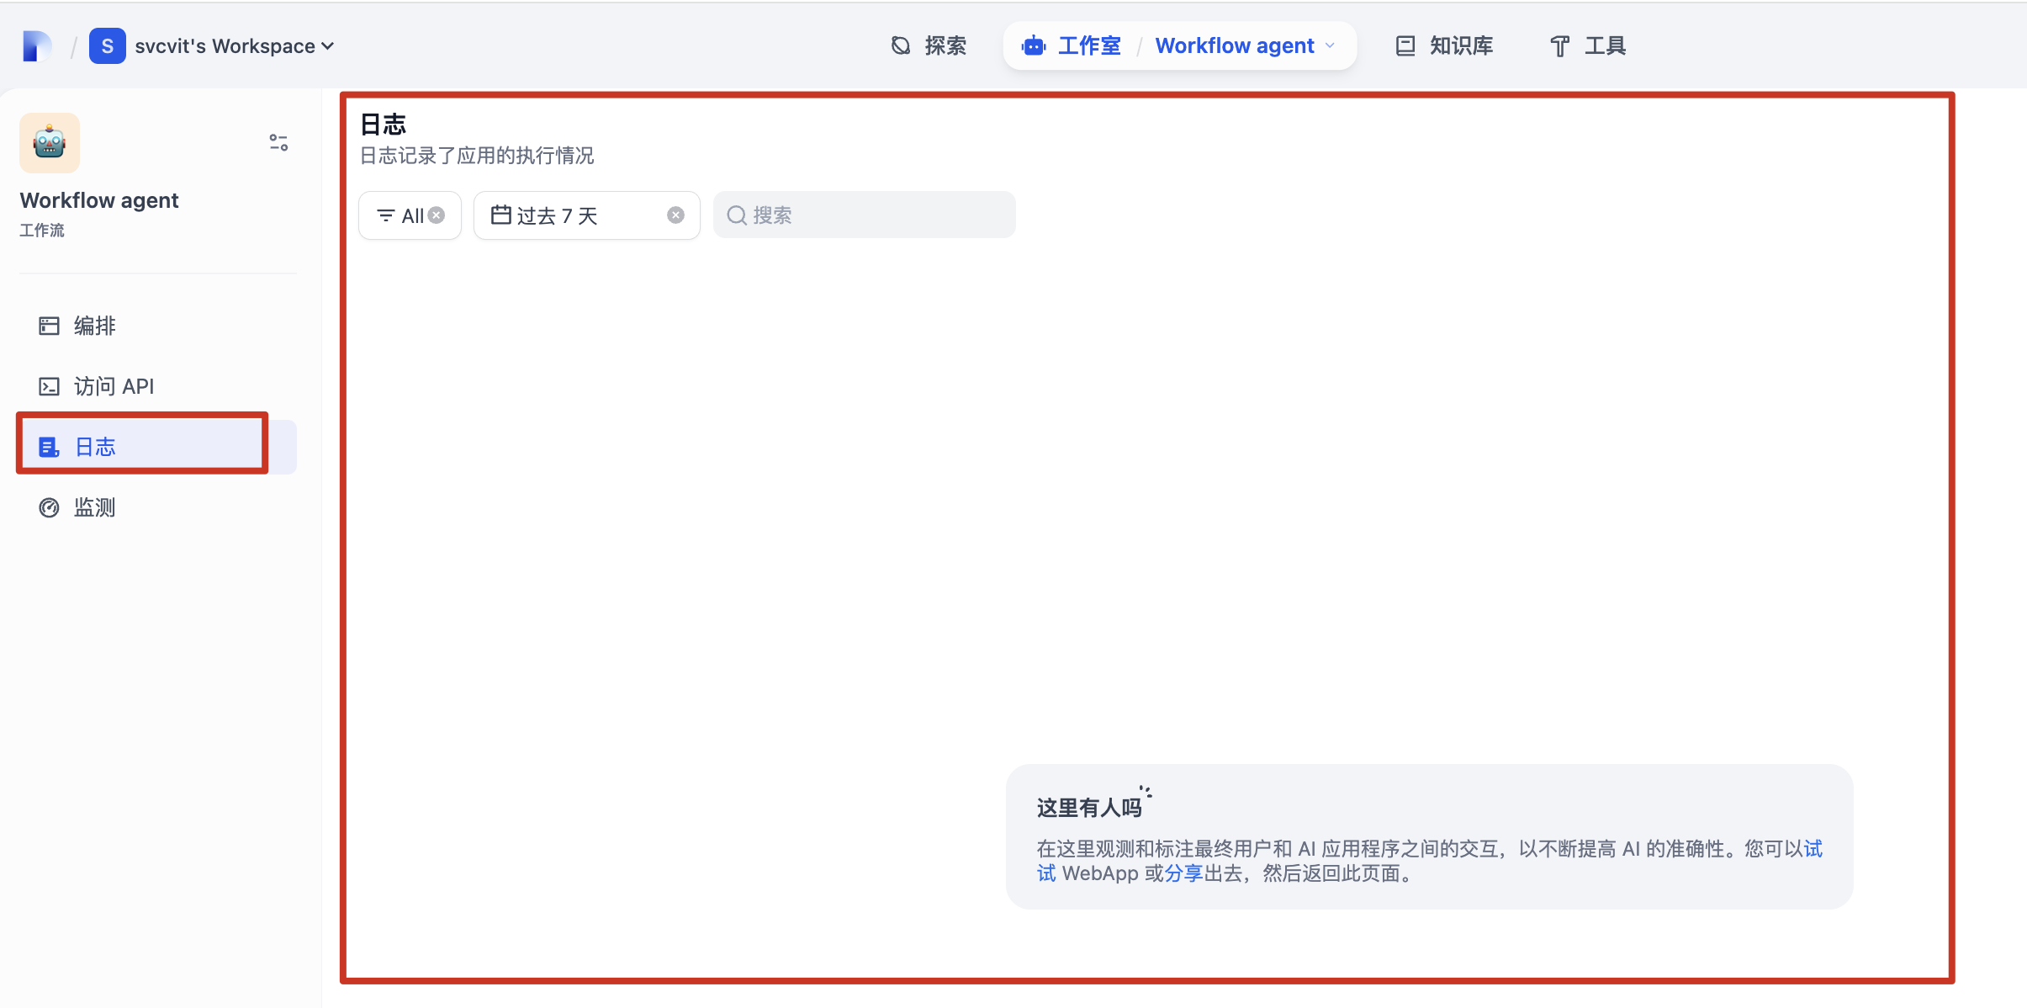Open 访问 API sidebar item
The width and height of the screenshot is (2027, 1008).
click(113, 386)
